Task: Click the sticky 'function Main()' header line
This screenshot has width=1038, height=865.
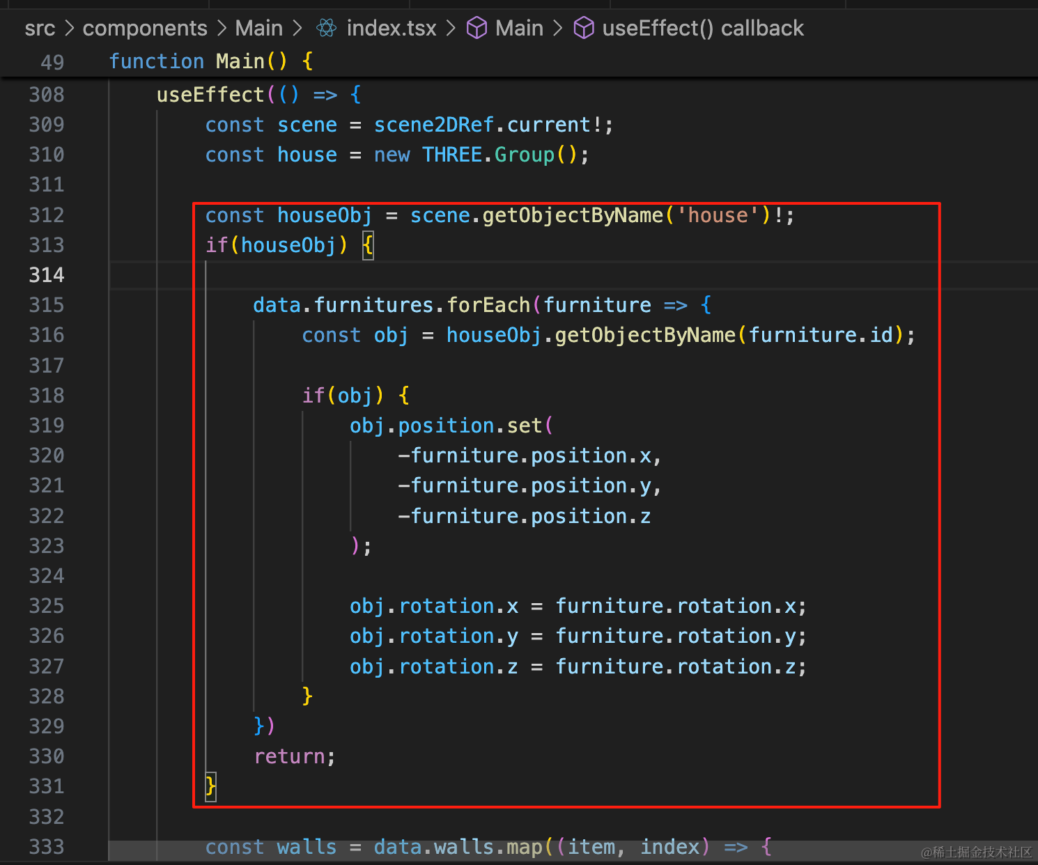Action: pyautogui.click(x=211, y=61)
